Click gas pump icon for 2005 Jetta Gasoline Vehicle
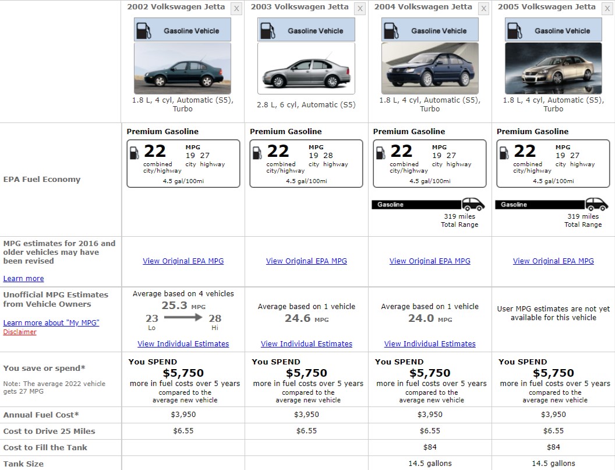 [515, 31]
